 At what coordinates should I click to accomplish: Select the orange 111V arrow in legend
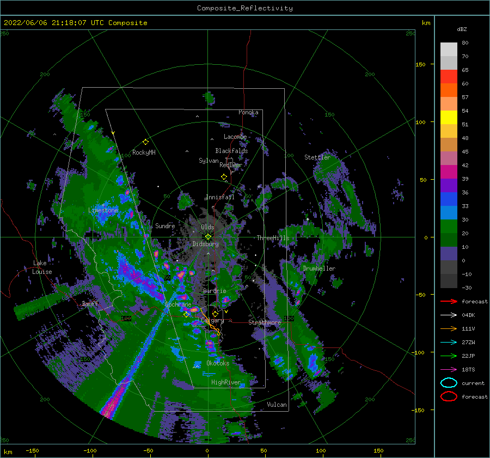449,328
